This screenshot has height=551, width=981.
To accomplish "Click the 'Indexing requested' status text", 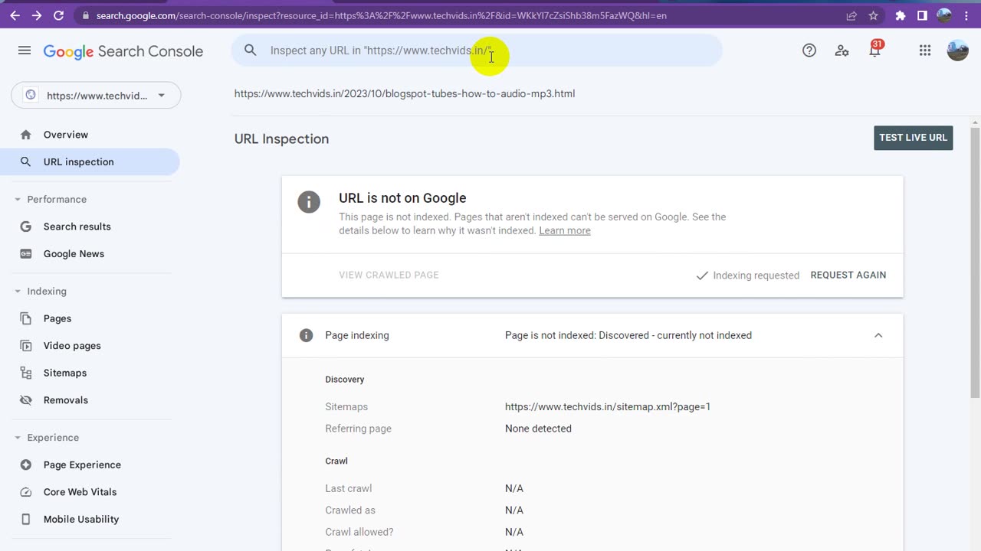I will (x=756, y=275).
